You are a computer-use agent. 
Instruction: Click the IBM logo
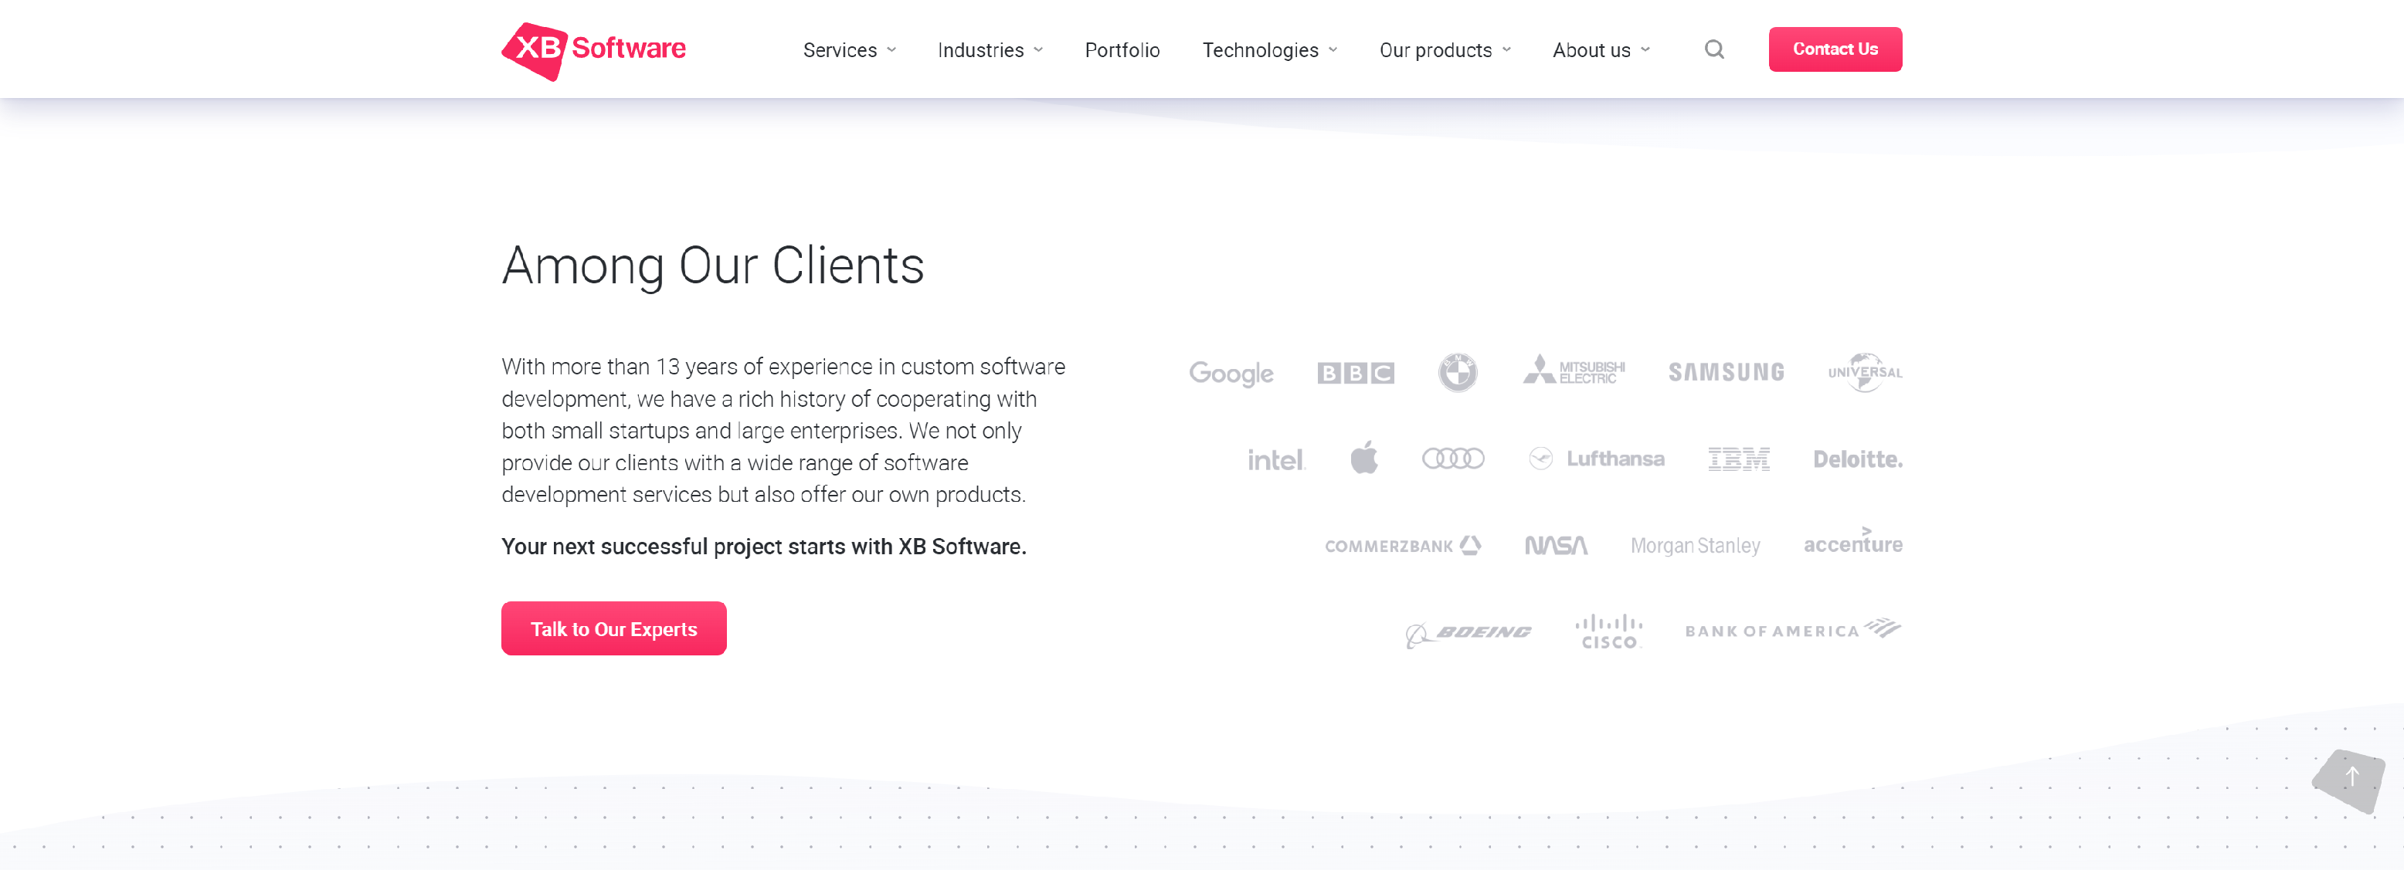[x=1739, y=459]
